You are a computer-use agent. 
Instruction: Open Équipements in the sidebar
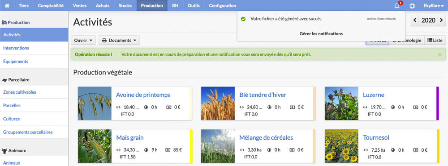point(34,62)
